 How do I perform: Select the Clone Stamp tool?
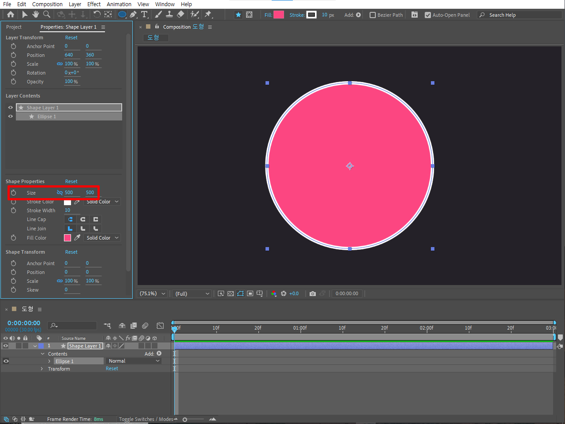(169, 15)
